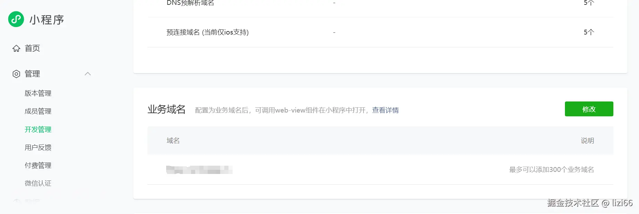Click the hexagon management icon beside 管理
This screenshot has height=214, width=639.
16,74
